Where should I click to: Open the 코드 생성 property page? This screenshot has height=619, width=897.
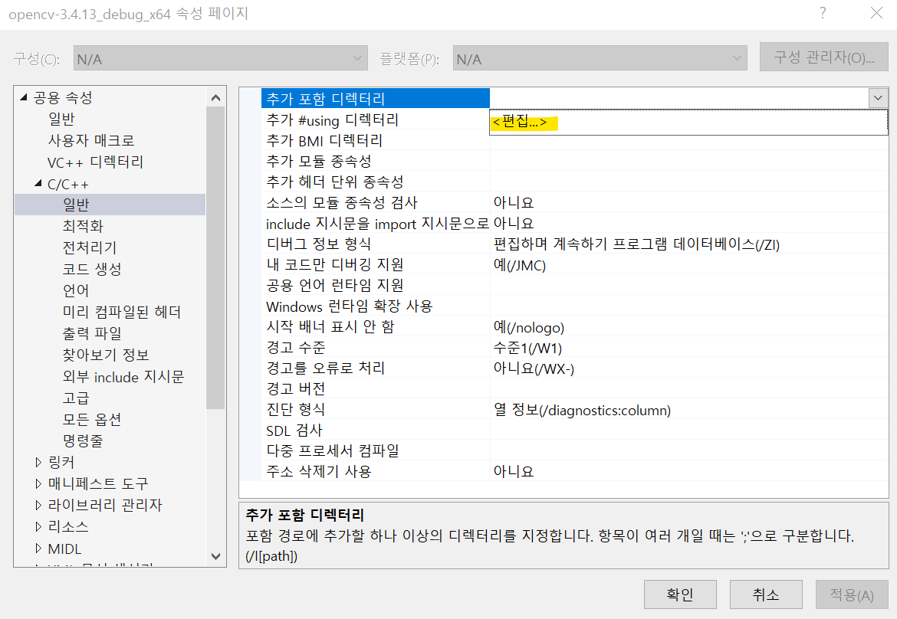point(92,270)
